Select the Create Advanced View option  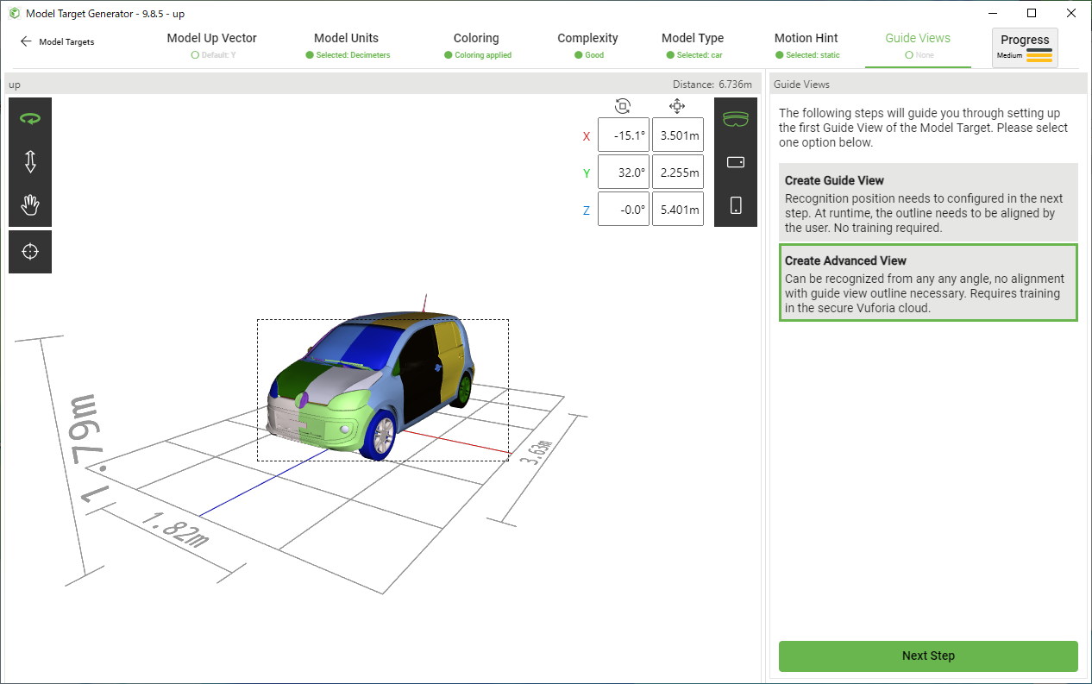point(928,282)
